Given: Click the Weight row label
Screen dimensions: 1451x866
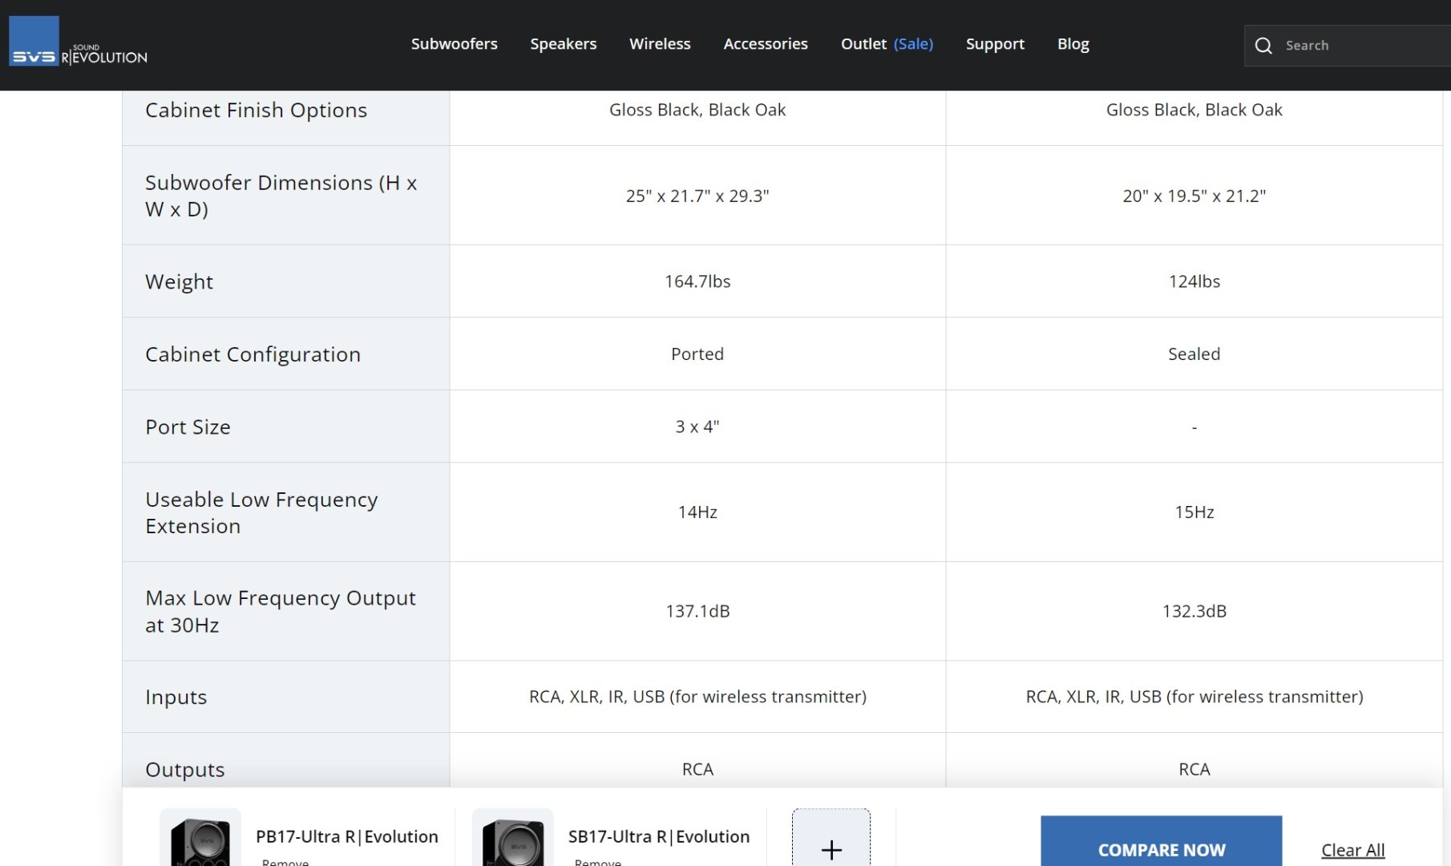Looking at the screenshot, I should (180, 282).
